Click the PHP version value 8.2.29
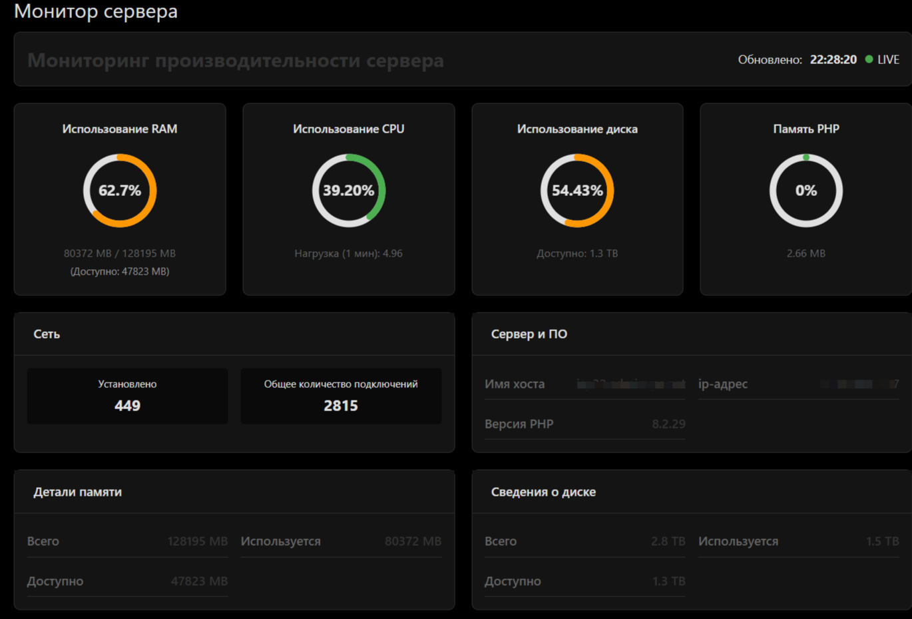This screenshot has height=619, width=912. click(x=668, y=424)
